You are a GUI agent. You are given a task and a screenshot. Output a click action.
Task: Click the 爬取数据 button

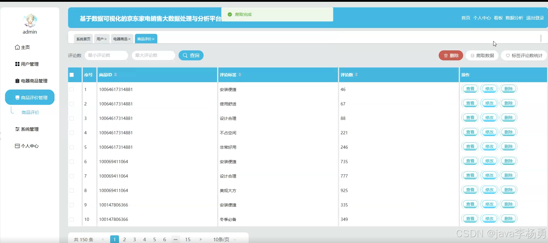(x=482, y=55)
